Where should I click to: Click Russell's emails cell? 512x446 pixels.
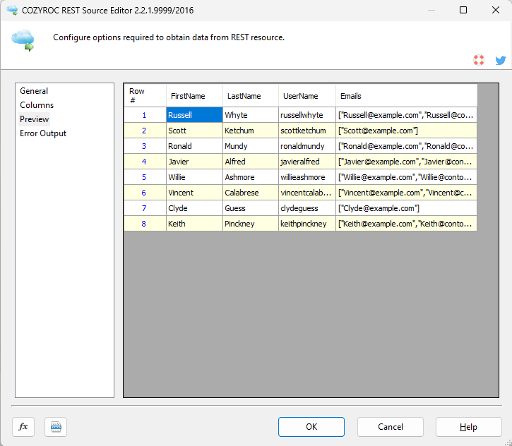tap(406, 115)
